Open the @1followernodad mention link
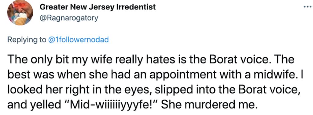The image size is (313, 115). (x=79, y=40)
